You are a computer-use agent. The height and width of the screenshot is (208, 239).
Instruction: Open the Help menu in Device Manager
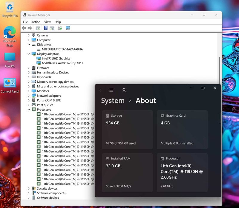click(x=58, y=22)
